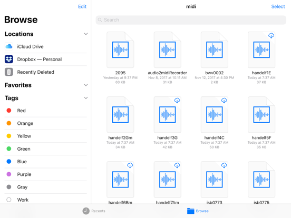Select the Green tag
This screenshot has width=291, height=218.
tap(46, 149)
